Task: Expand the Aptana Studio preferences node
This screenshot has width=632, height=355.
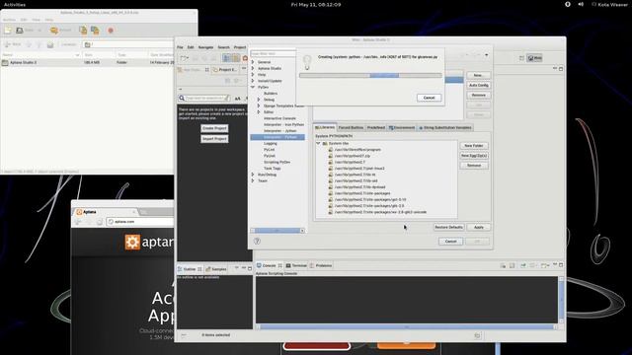Action: (253, 68)
